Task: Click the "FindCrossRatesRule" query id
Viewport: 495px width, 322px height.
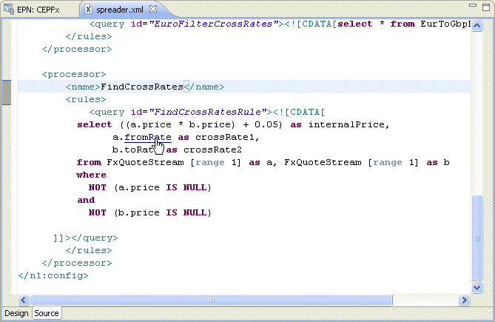Action: [x=208, y=112]
